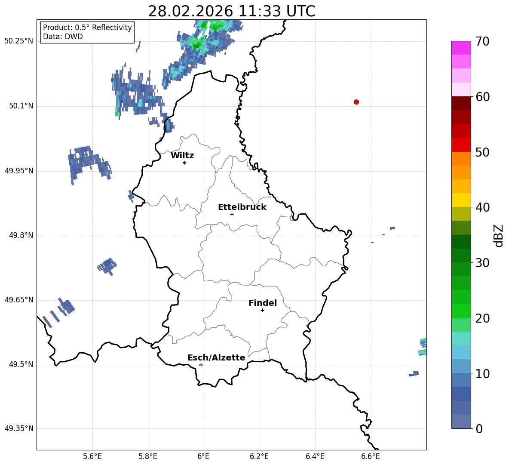
Task: Click the turquoise colorbar swatch below 20
Action: click(461, 339)
